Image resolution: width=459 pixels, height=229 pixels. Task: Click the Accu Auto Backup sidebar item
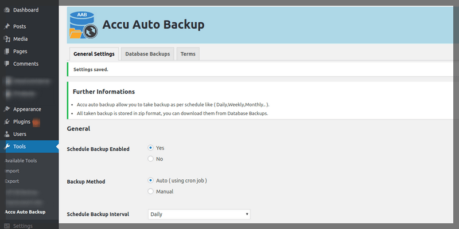25,212
